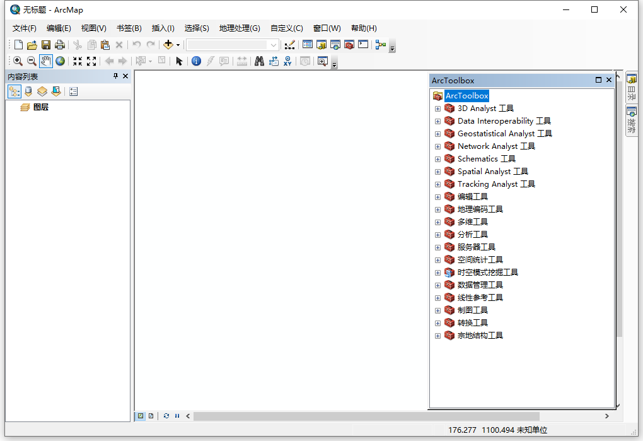Open the 目录 side tab
This screenshot has height=441, width=643.
632,88
